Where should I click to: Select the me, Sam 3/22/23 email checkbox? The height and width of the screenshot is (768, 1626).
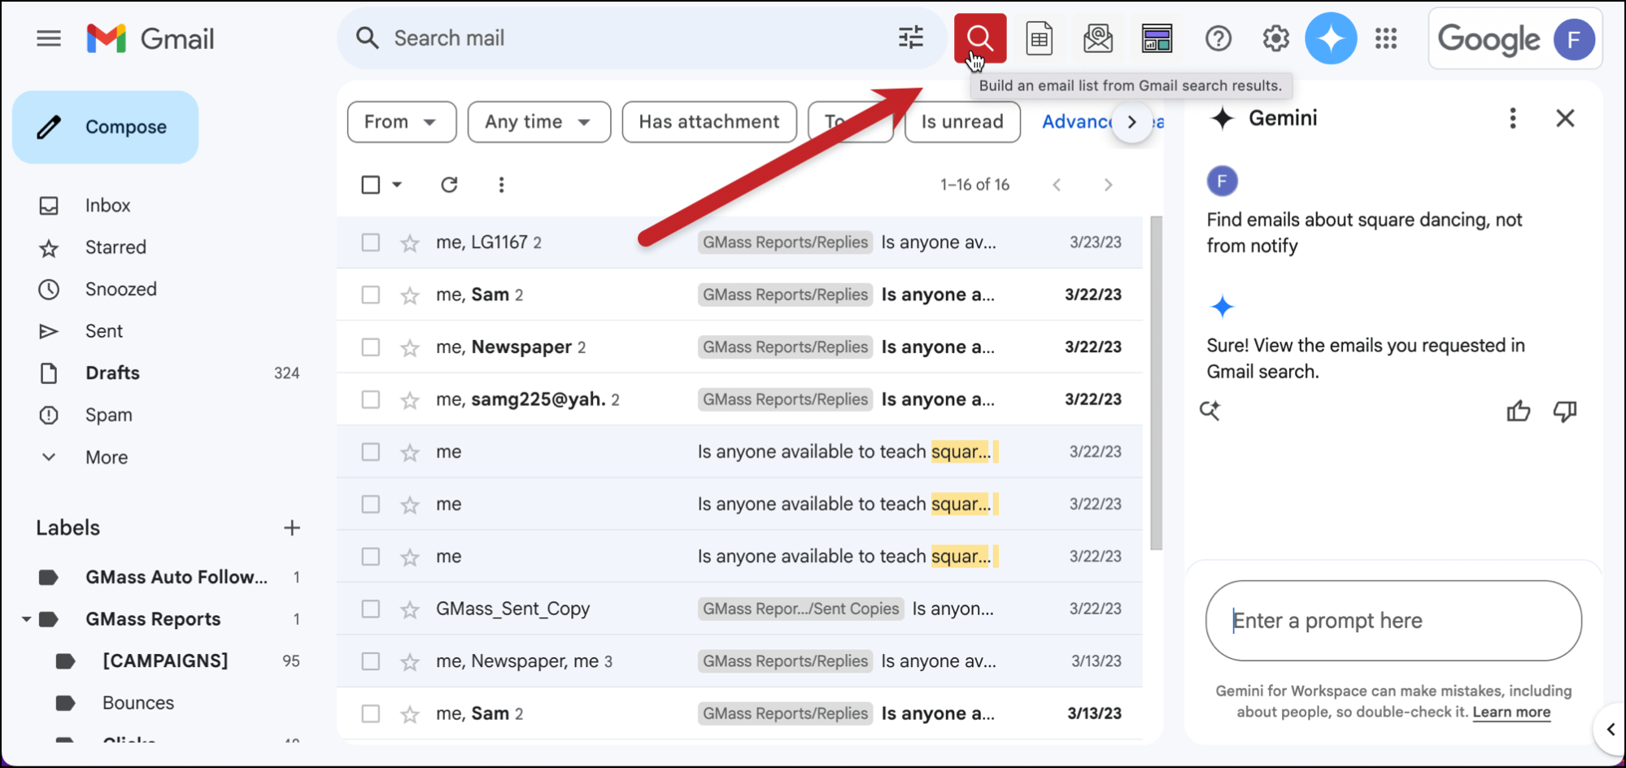[370, 295]
